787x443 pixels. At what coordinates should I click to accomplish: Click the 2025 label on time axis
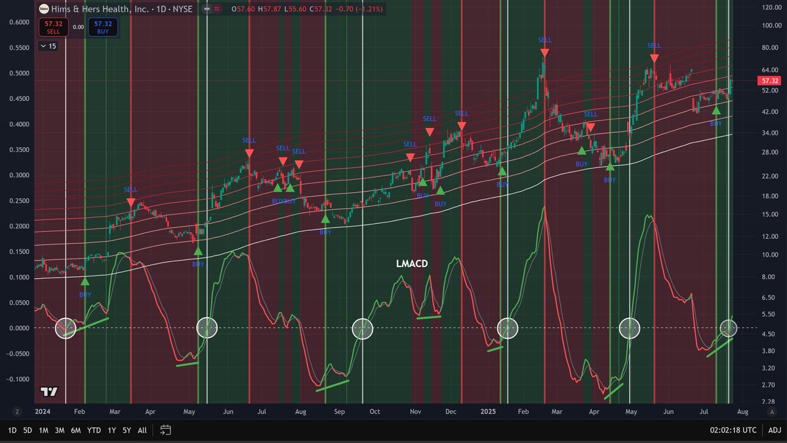point(488,411)
